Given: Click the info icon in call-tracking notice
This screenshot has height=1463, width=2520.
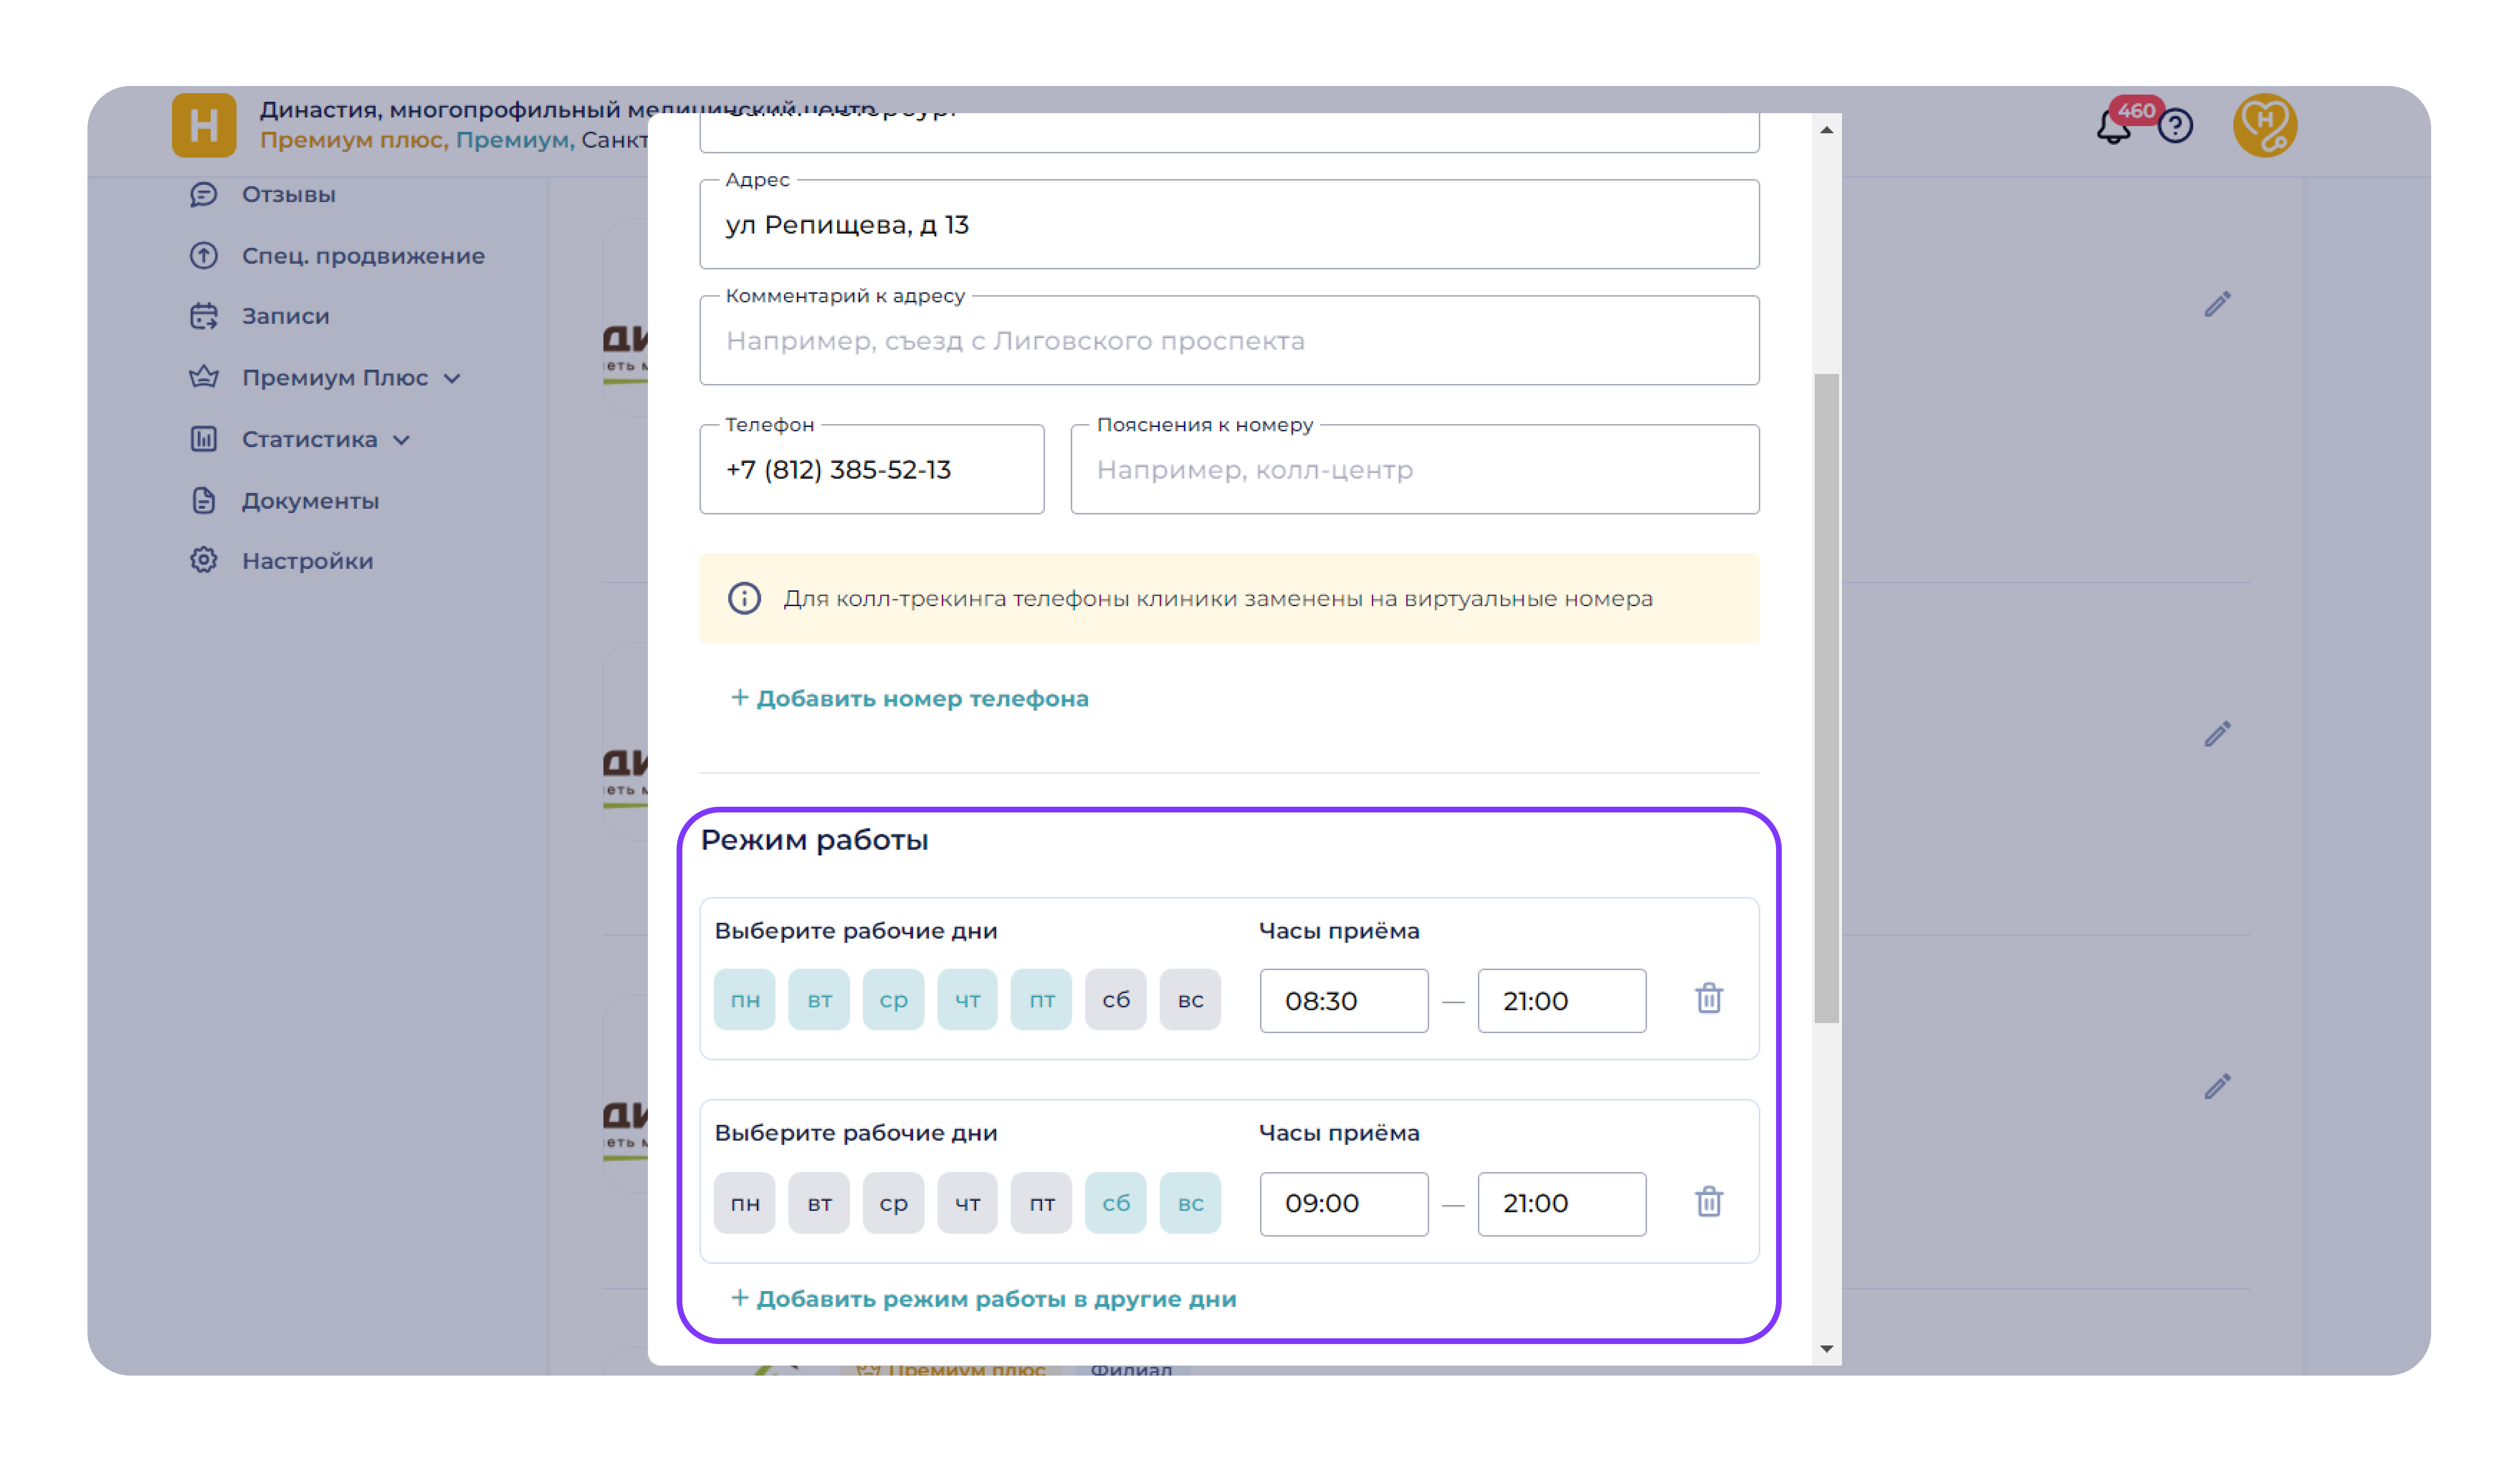Looking at the screenshot, I should [x=744, y=598].
